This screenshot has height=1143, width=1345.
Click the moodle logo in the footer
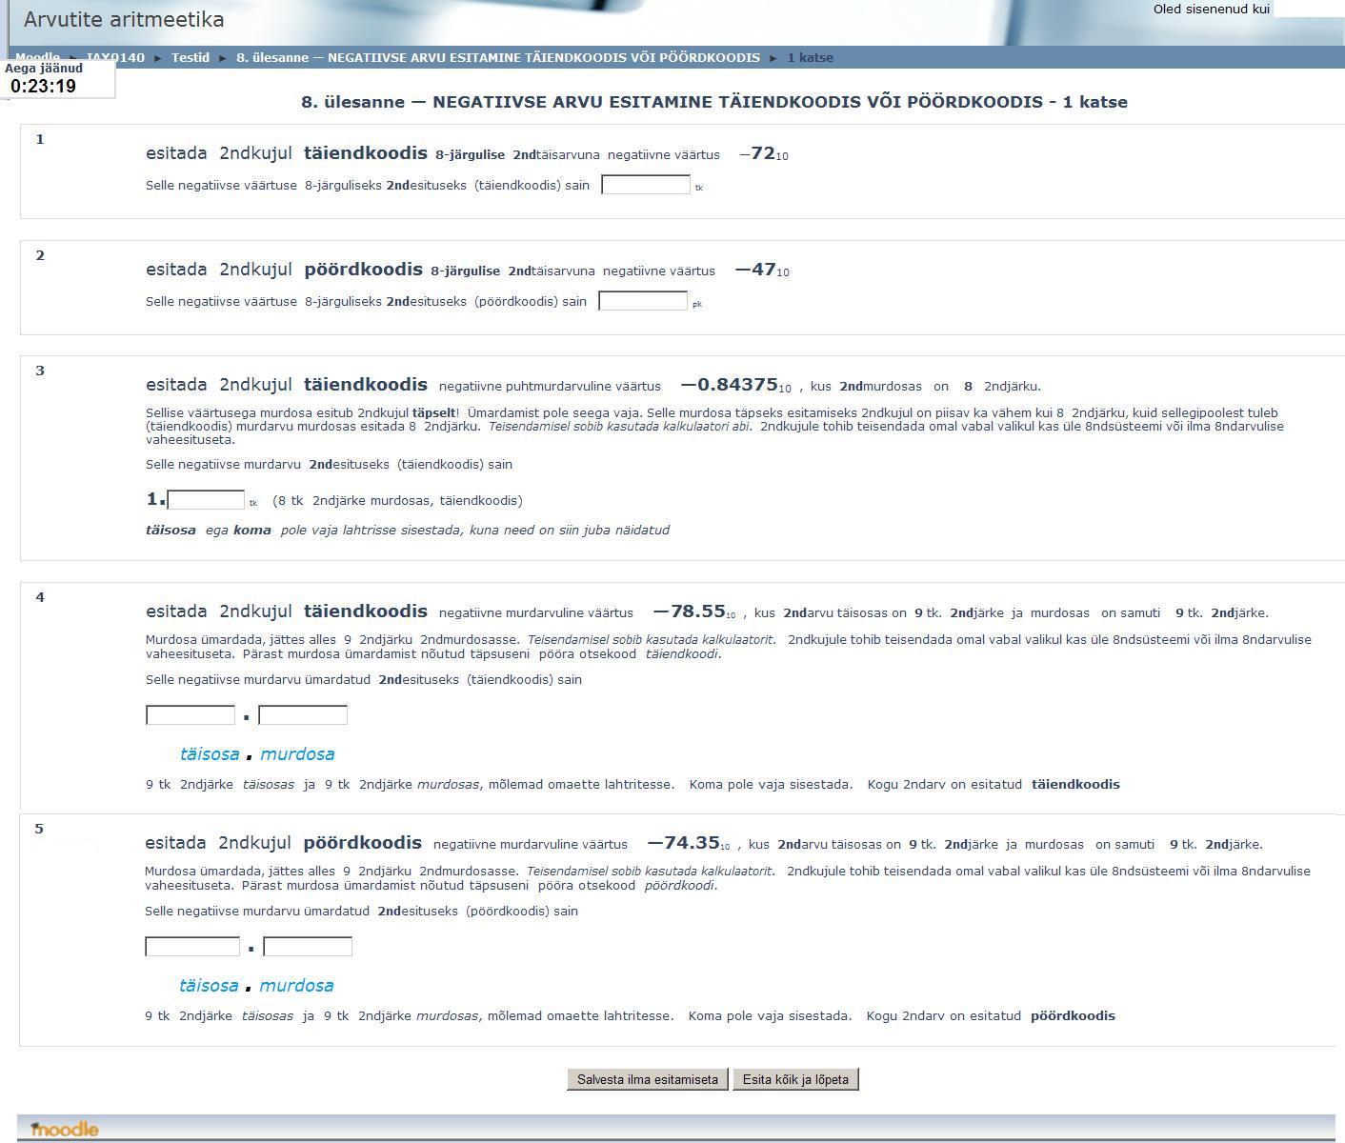tap(65, 1129)
